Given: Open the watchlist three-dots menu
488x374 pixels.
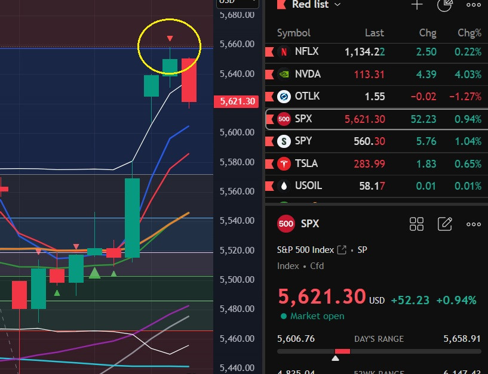Looking at the screenshot, I should point(474,4).
